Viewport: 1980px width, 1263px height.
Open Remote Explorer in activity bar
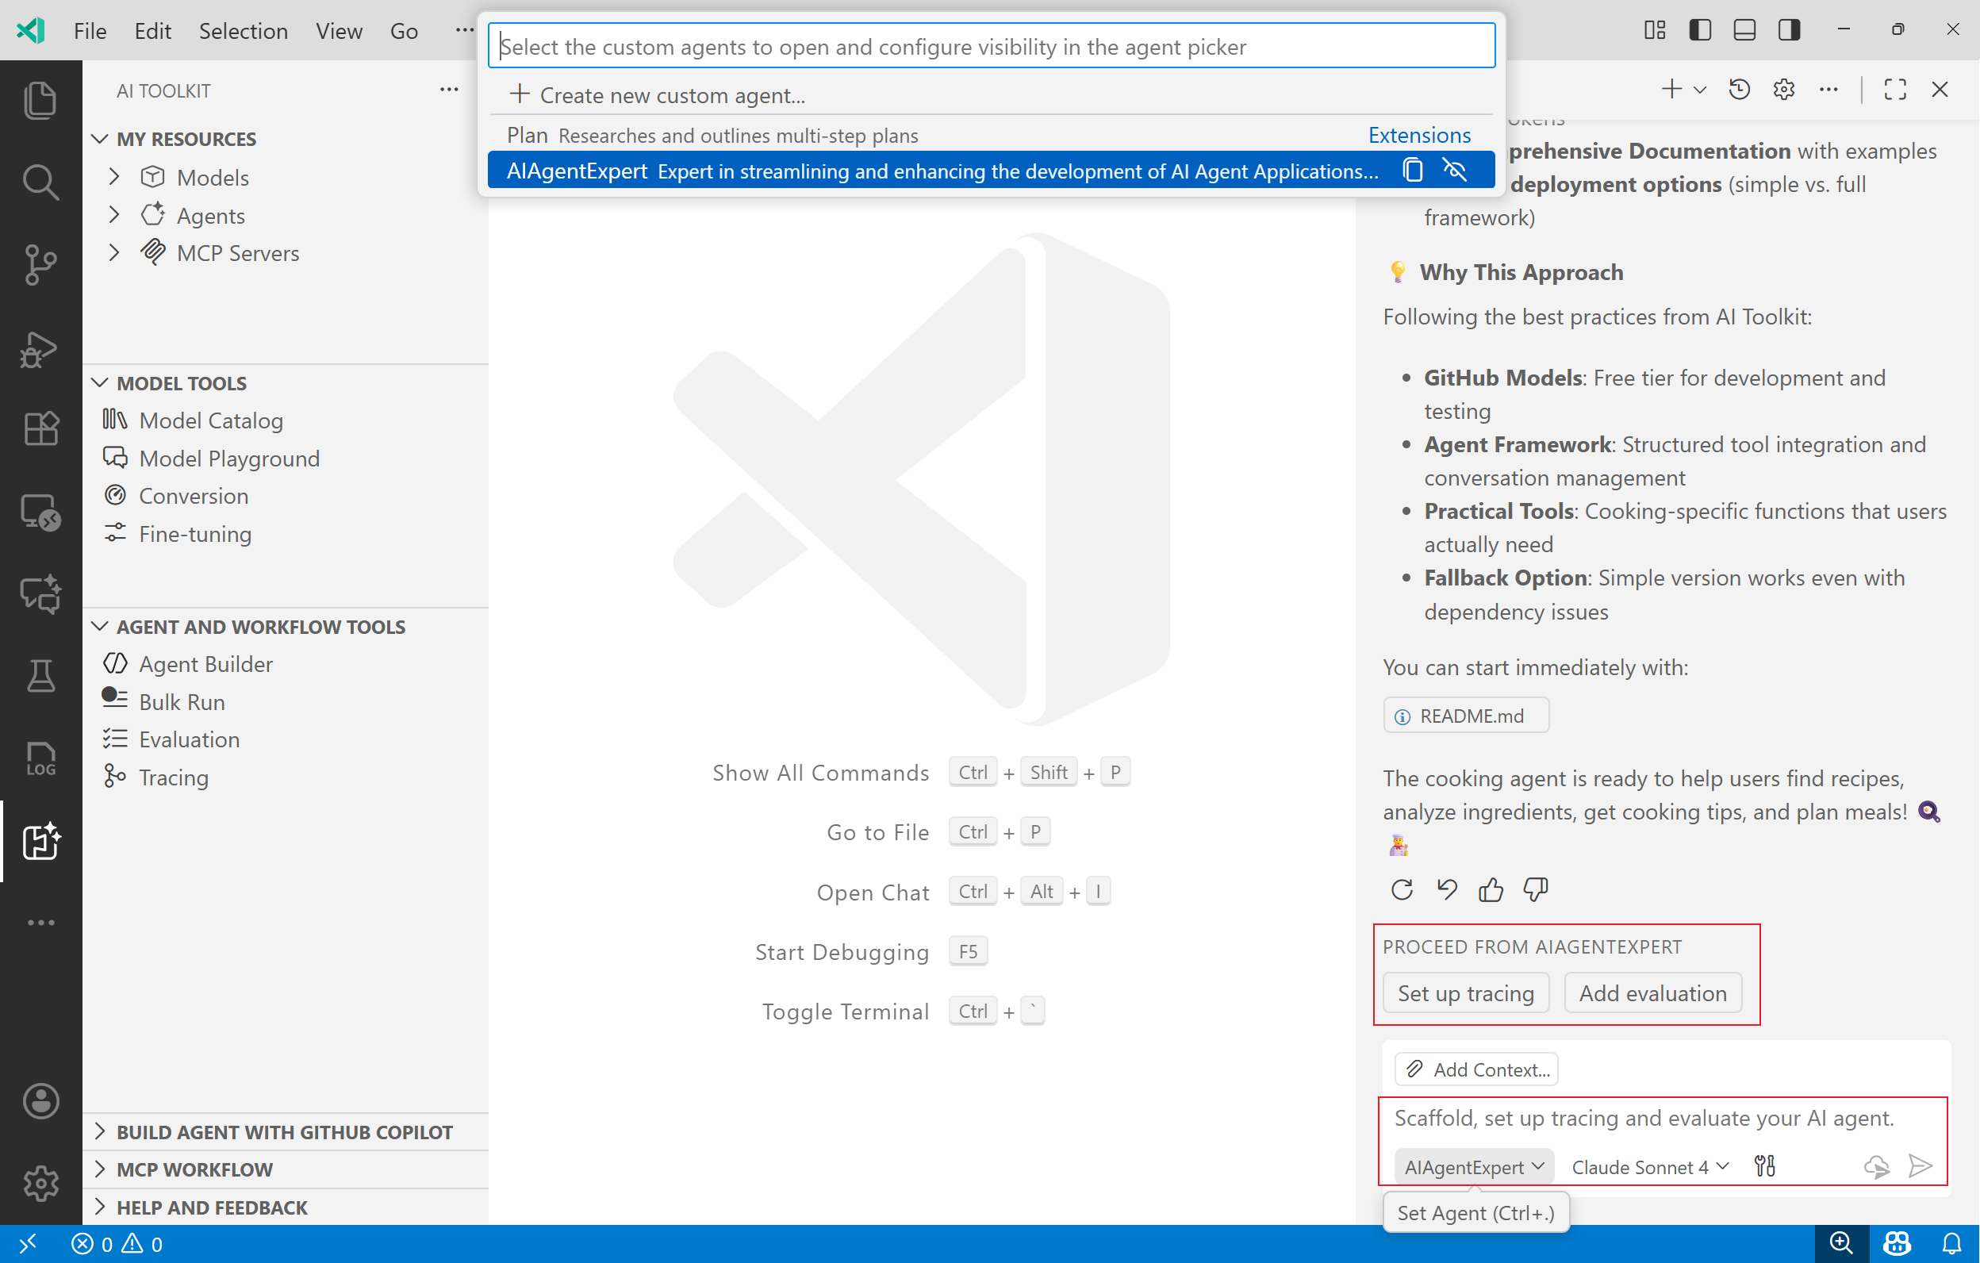(40, 512)
